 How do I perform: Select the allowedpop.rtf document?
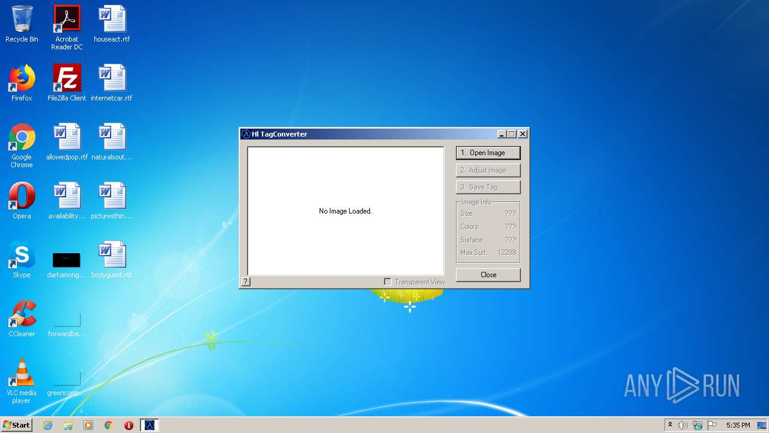coord(67,142)
